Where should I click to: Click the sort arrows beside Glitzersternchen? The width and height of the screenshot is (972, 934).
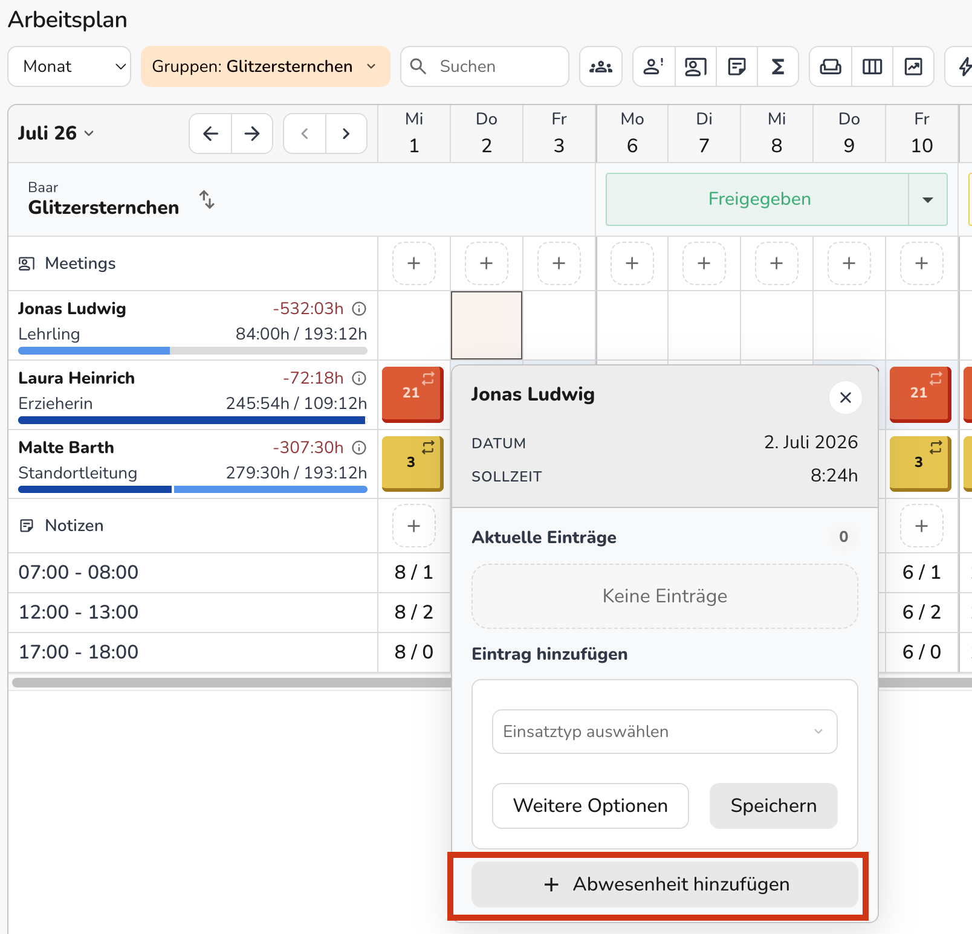coord(207,199)
